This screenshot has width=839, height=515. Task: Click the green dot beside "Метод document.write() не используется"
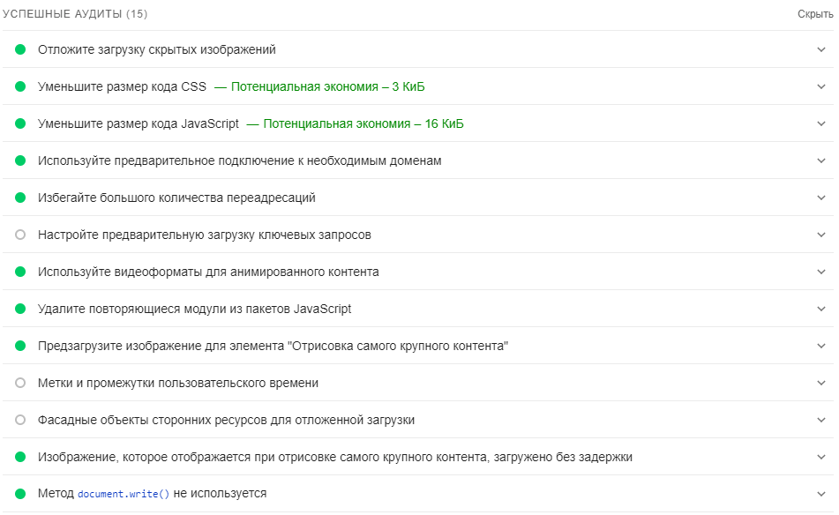click(19, 494)
